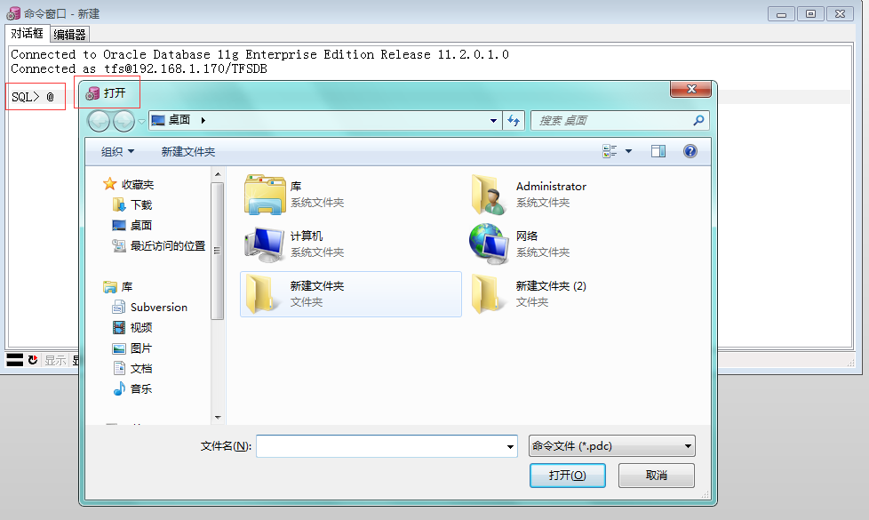
Task: Select the 计算机 system folder icon
Action: coord(265,244)
